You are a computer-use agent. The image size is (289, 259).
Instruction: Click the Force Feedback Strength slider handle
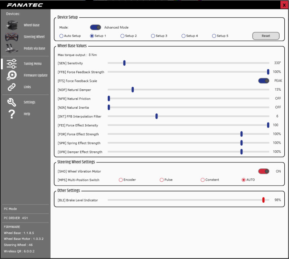click(x=268, y=72)
